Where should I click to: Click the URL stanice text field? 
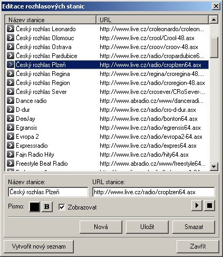pyautogui.click(x=153, y=192)
